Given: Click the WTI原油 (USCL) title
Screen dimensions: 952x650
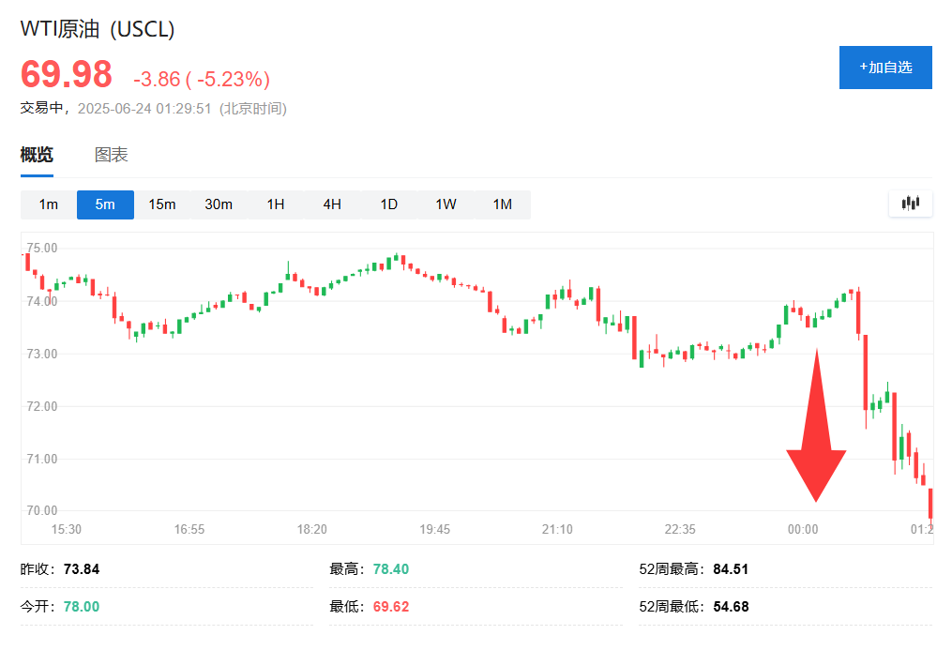Looking at the screenshot, I should (98, 29).
